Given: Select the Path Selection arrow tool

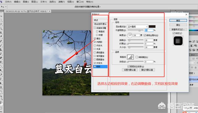Looking at the screenshot, I should click(x=1, y=83).
